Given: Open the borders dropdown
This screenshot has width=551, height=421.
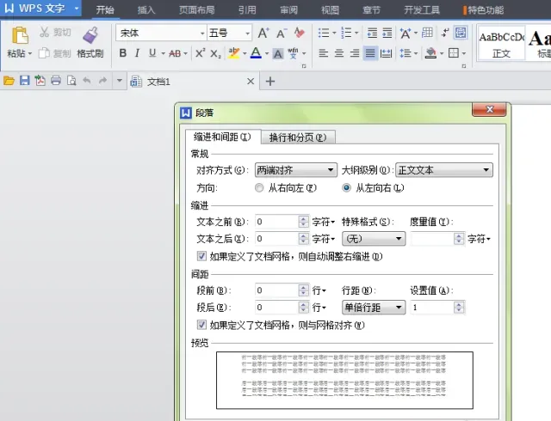Looking at the screenshot, I should click(x=464, y=53).
